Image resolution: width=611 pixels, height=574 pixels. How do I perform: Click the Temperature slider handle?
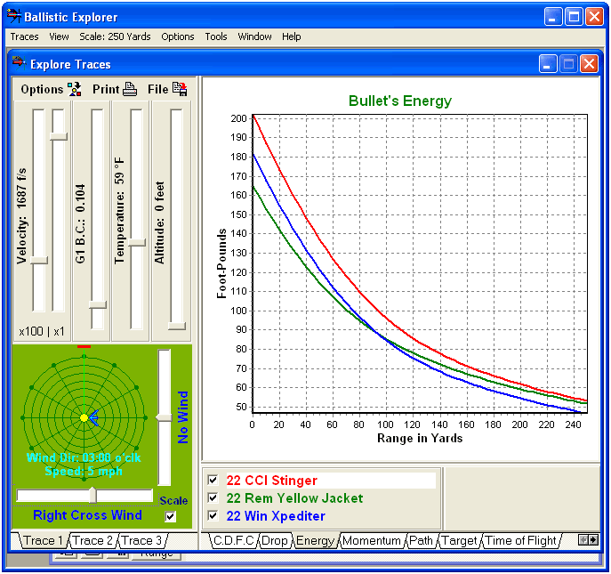pos(137,242)
